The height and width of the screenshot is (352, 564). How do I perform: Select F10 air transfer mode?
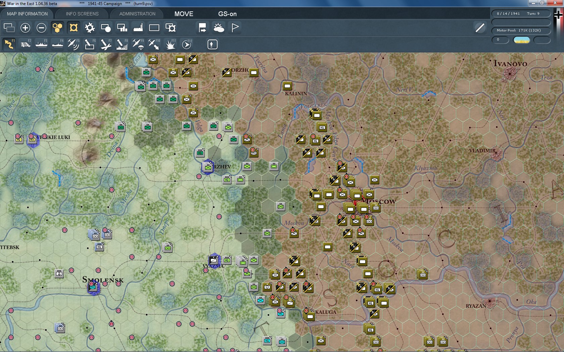(154, 44)
